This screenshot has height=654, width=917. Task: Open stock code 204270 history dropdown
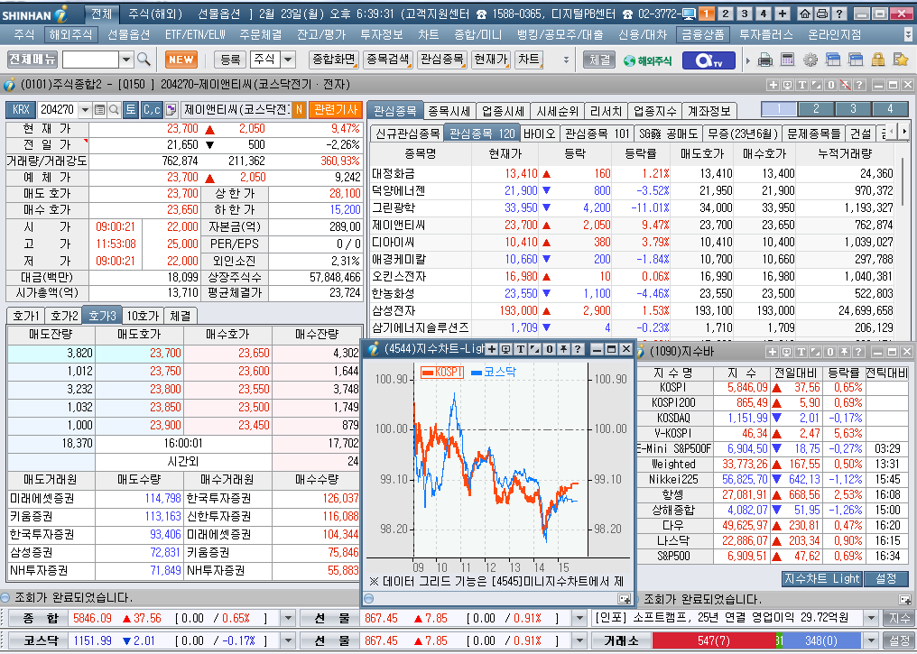86,110
